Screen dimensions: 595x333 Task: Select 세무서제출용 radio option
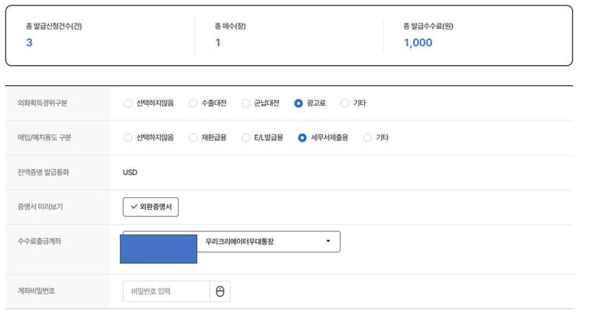tap(302, 137)
